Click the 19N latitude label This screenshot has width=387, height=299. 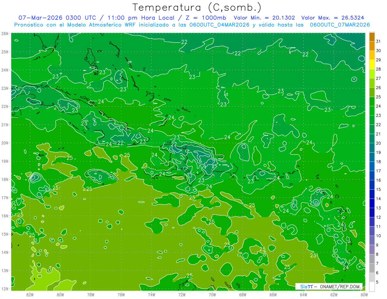pos(5,161)
